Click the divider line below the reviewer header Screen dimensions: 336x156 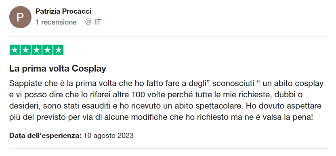168,36
